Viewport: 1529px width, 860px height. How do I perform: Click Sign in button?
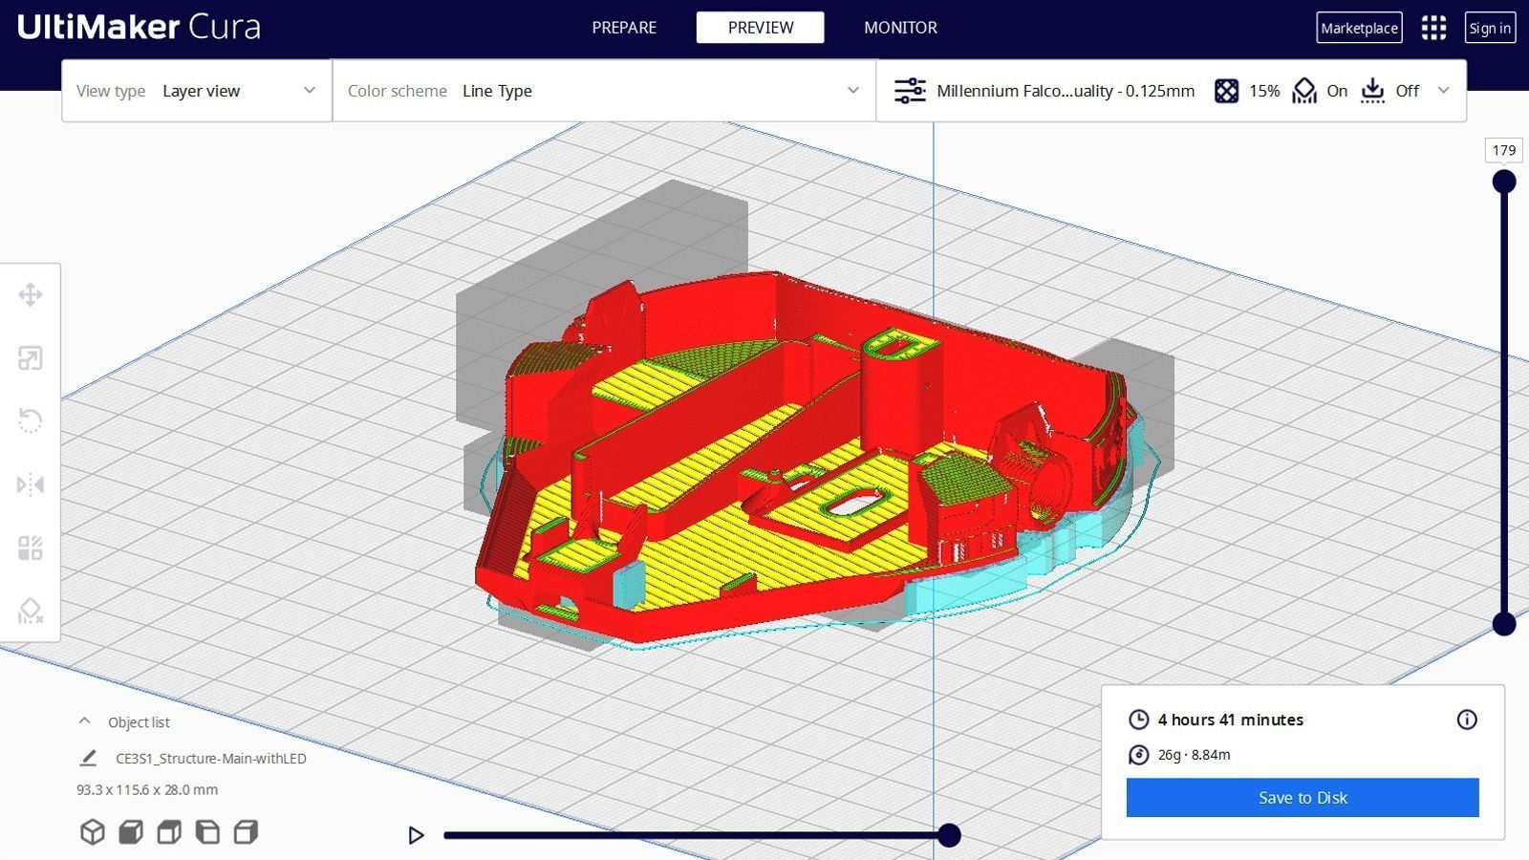[1490, 28]
